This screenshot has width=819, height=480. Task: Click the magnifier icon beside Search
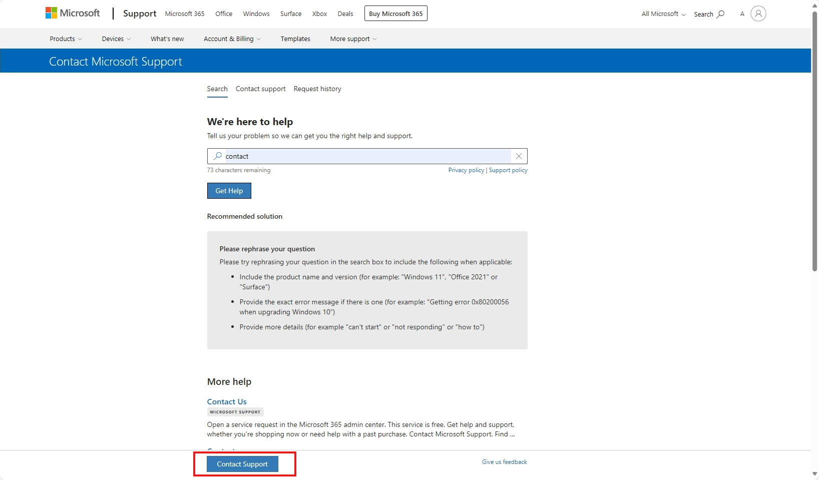coord(721,14)
